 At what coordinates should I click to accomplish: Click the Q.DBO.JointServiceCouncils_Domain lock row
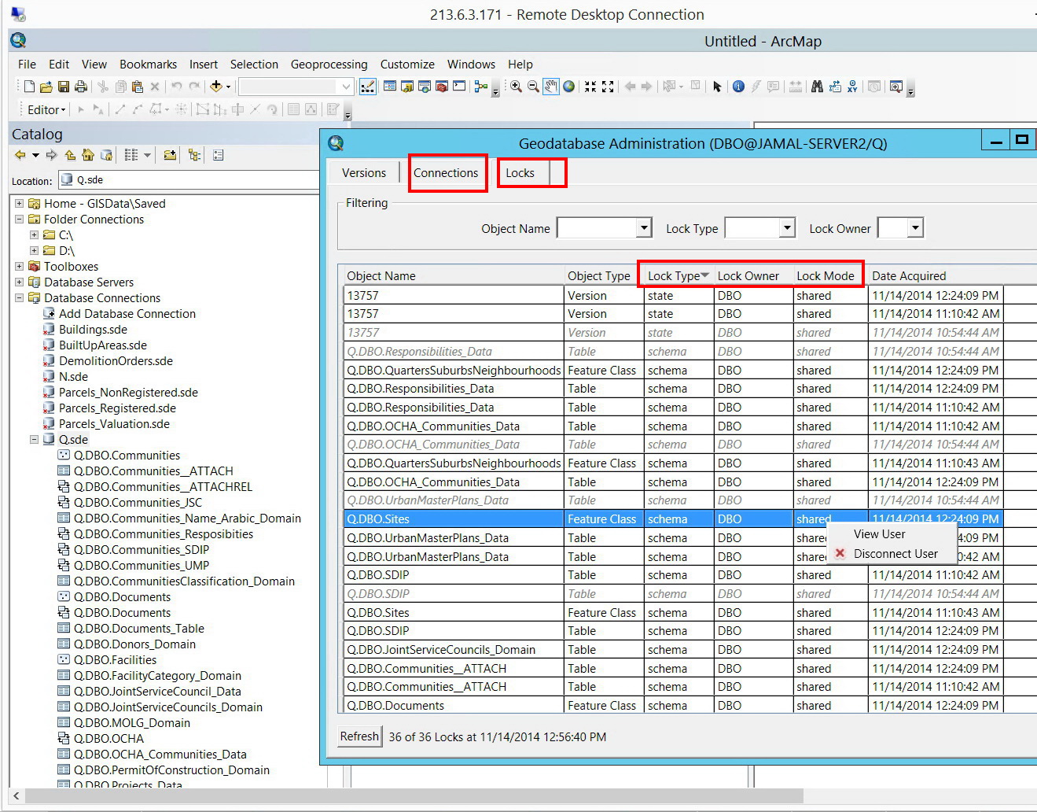point(673,649)
